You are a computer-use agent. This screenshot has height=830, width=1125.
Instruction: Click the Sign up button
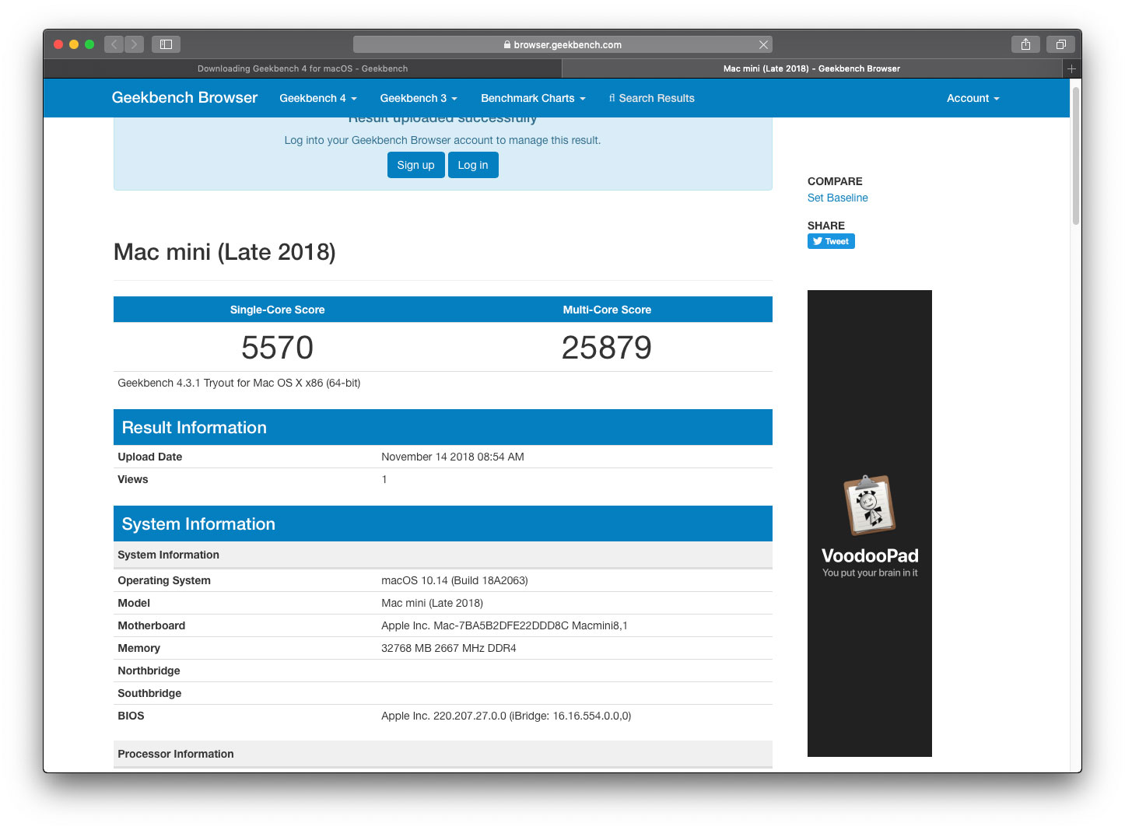[x=416, y=165]
